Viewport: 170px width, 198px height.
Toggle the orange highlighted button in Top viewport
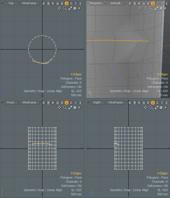67,3
